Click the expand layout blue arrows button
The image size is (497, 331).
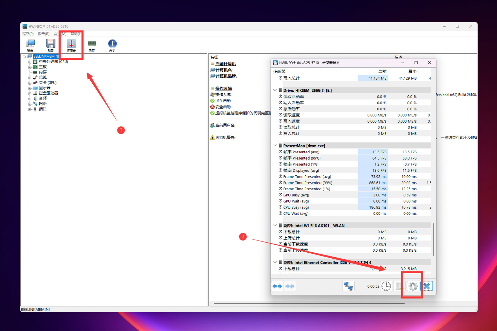tap(277, 286)
